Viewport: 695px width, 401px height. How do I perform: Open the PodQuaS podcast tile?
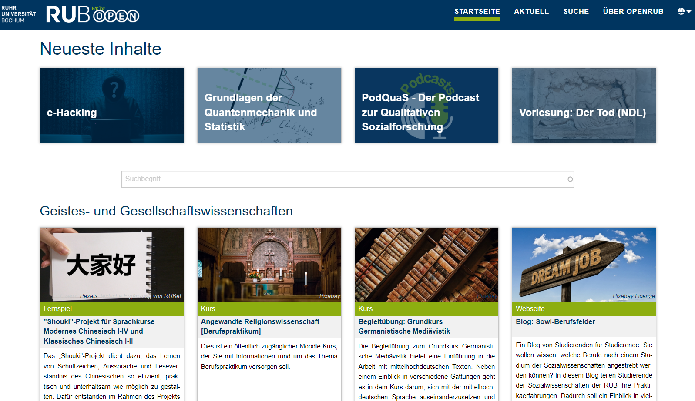click(426, 105)
